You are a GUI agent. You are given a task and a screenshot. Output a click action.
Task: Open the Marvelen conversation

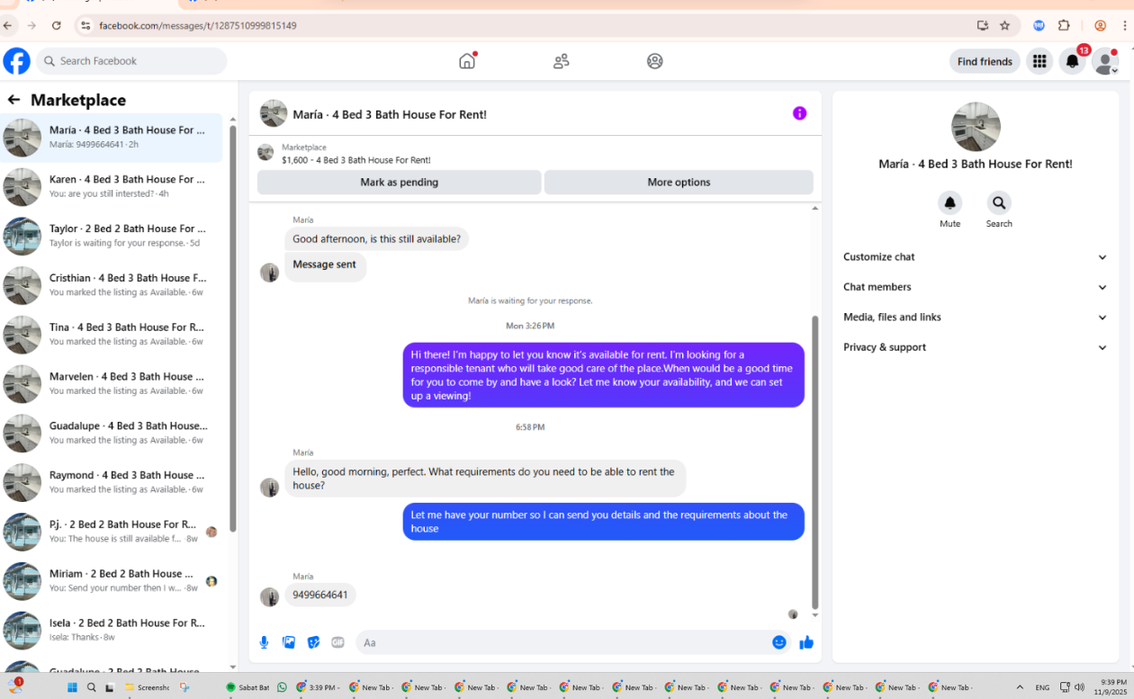[x=112, y=383]
